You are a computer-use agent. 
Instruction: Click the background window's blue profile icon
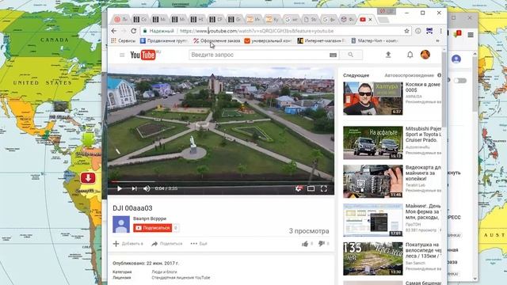click(x=456, y=59)
